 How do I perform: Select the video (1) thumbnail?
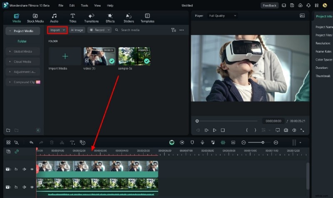[99, 56]
